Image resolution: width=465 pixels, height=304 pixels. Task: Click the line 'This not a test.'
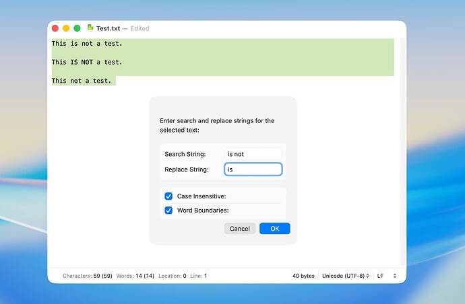(x=82, y=81)
